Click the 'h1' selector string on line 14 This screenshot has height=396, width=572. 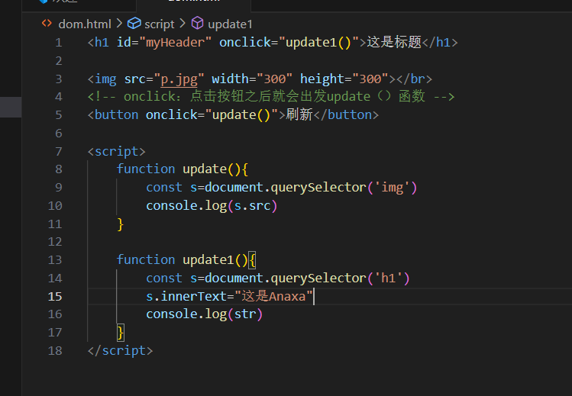click(388, 278)
